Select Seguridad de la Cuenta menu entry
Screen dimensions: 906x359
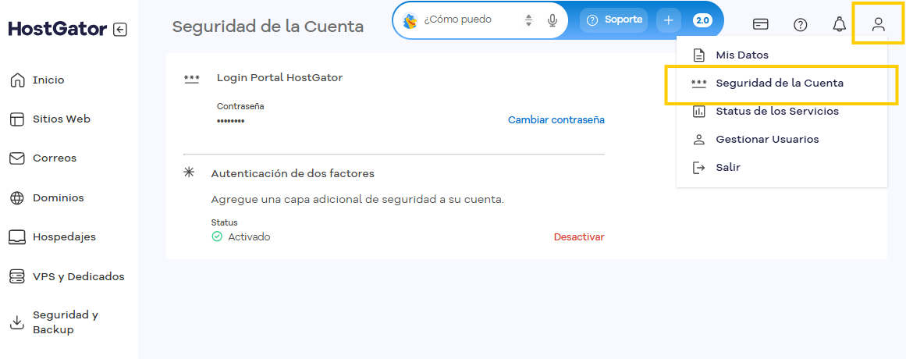pyautogui.click(x=781, y=84)
